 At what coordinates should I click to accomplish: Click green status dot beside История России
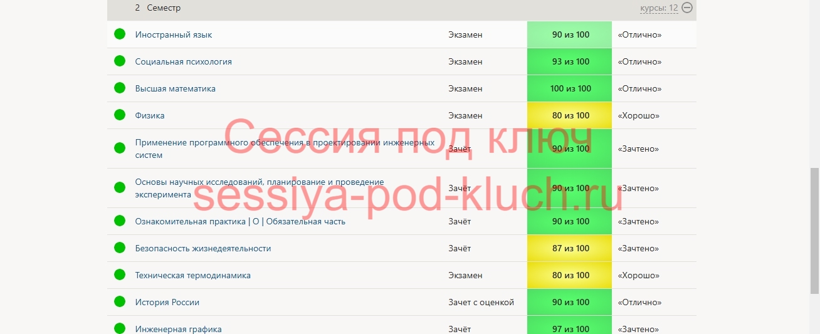point(120,302)
